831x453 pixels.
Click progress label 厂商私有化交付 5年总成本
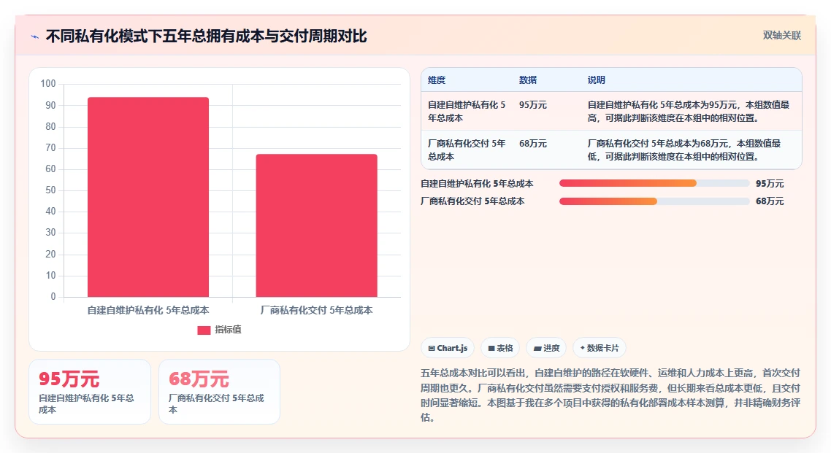pos(472,201)
